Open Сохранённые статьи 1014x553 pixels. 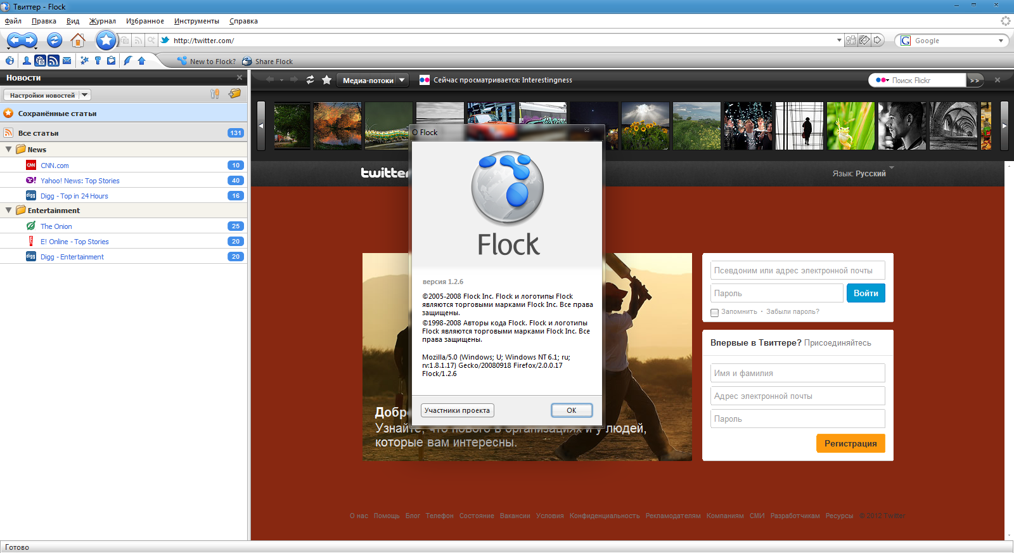coord(124,114)
